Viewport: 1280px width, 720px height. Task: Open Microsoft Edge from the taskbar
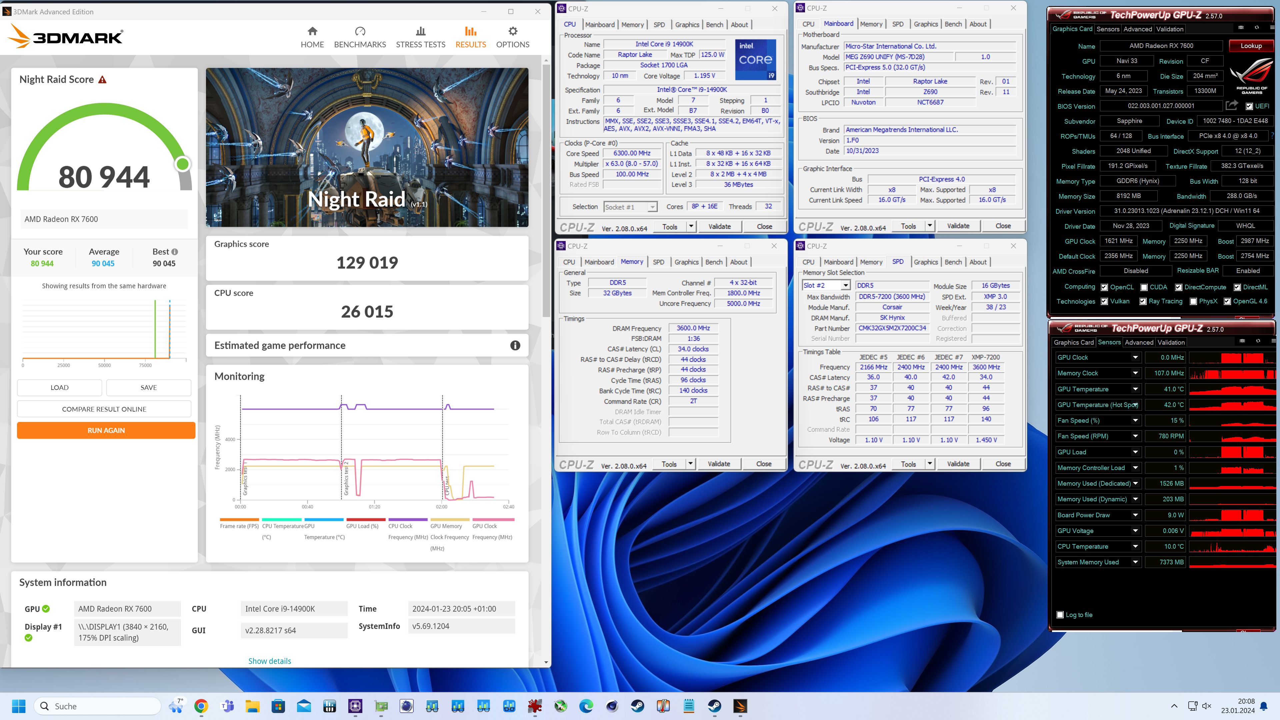tap(586, 706)
